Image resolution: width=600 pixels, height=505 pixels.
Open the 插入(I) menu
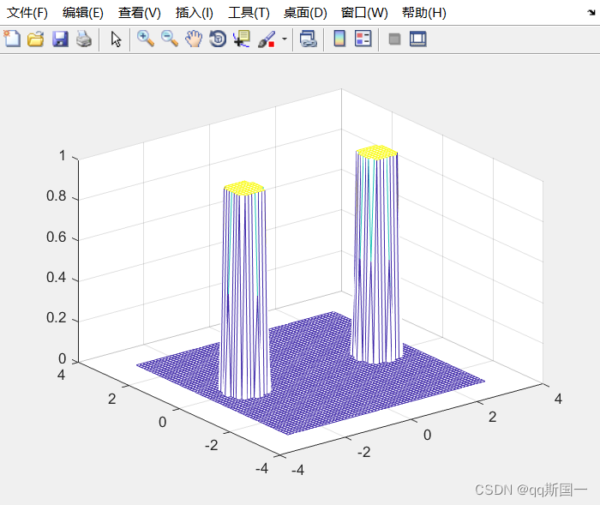(x=195, y=13)
